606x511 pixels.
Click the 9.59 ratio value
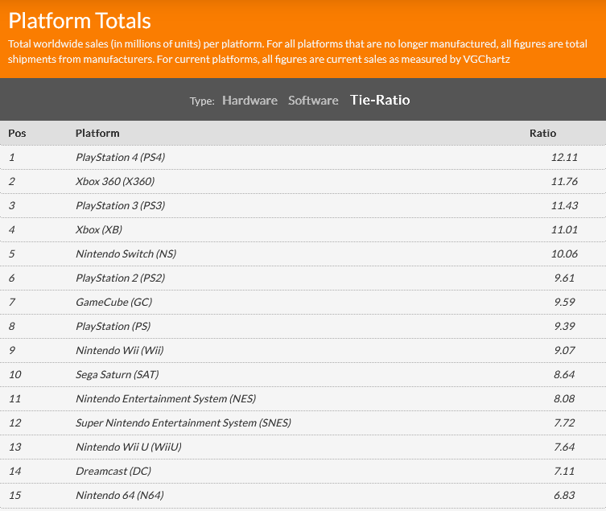(564, 303)
